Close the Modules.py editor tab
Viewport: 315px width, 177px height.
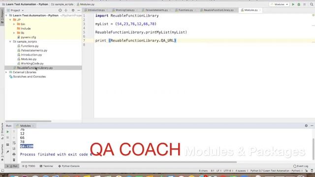click(260, 10)
